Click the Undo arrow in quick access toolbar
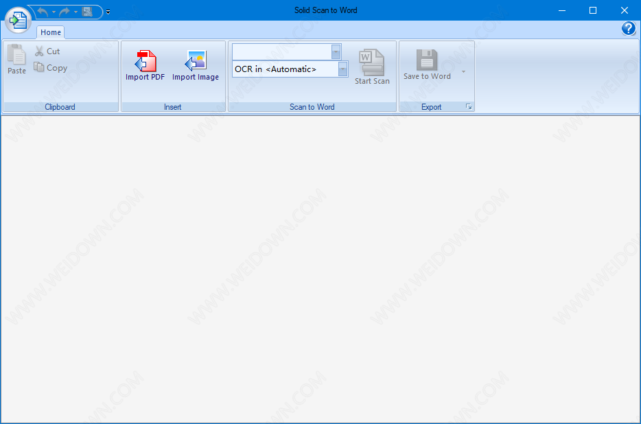 (x=42, y=12)
